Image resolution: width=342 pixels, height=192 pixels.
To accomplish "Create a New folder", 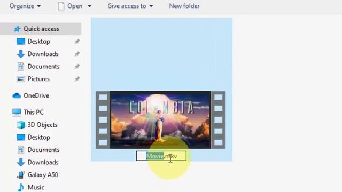I will (184, 6).
